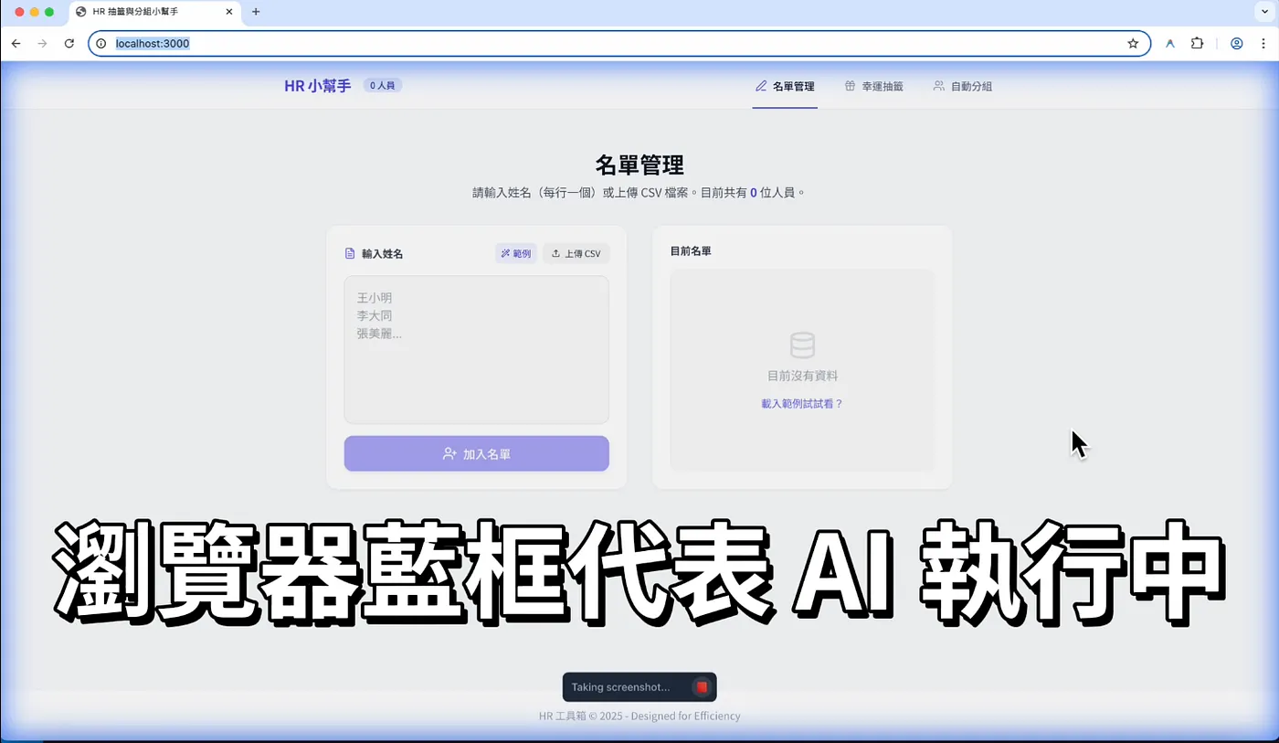Stop the screenshot with red stop icon
Viewport: 1279px width, 743px height.
pos(701,687)
